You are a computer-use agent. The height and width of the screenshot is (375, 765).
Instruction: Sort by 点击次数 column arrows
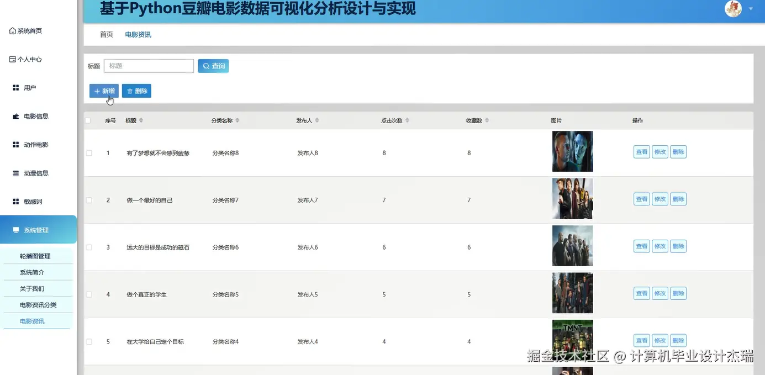(407, 120)
